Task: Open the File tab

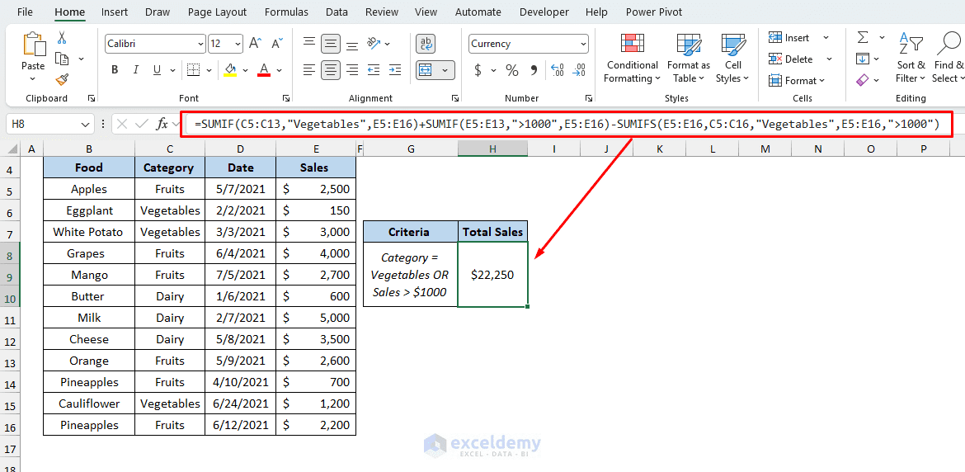Action: [x=26, y=12]
